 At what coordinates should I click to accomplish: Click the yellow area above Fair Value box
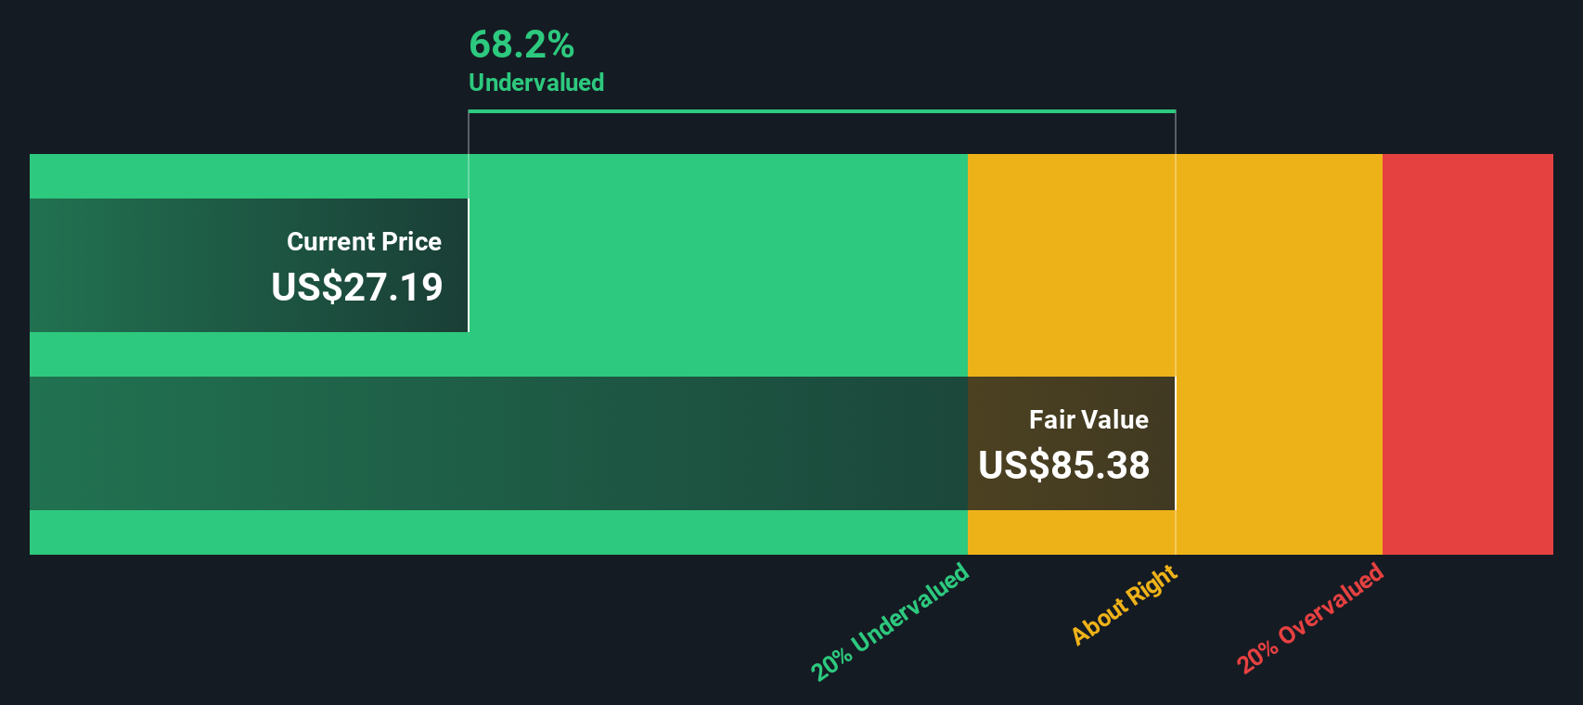click(x=1072, y=265)
